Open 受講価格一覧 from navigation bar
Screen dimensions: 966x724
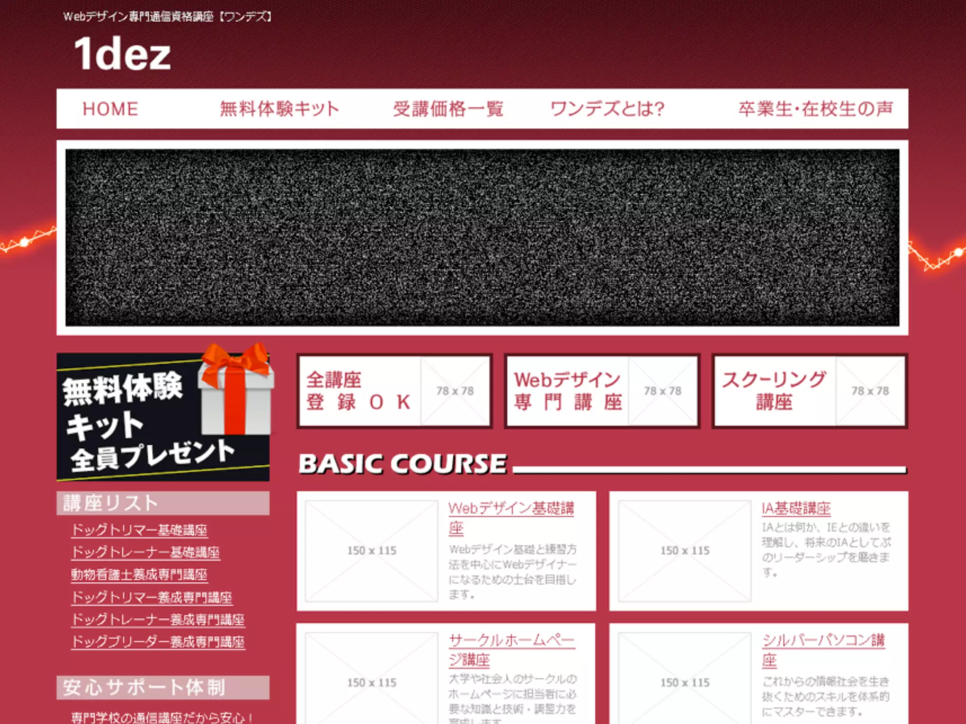448,109
